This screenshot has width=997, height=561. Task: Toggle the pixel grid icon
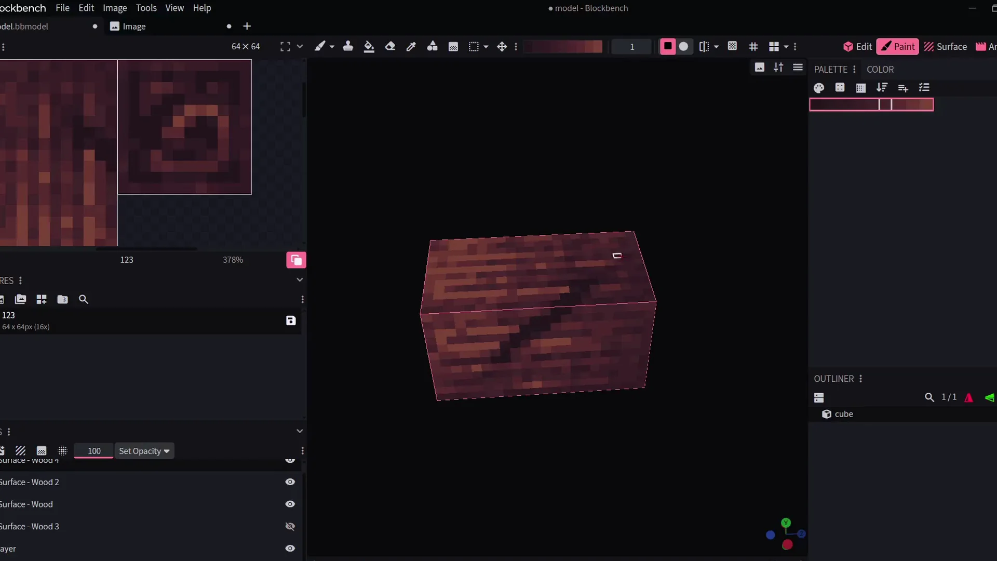tap(753, 47)
